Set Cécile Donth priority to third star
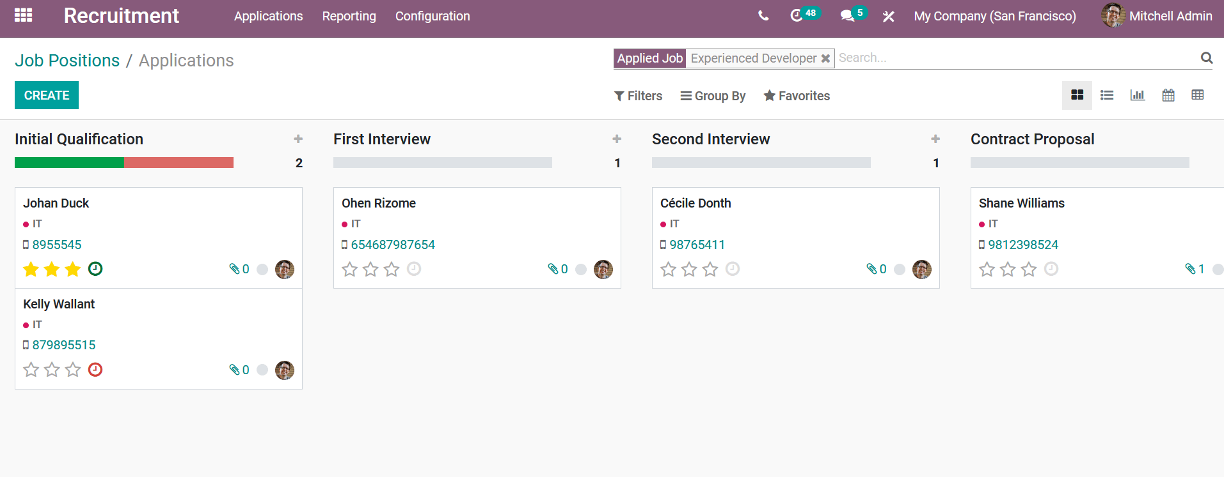The image size is (1224, 477). (710, 269)
